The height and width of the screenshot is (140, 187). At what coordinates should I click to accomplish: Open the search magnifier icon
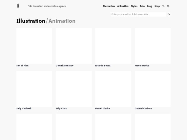(164, 6)
